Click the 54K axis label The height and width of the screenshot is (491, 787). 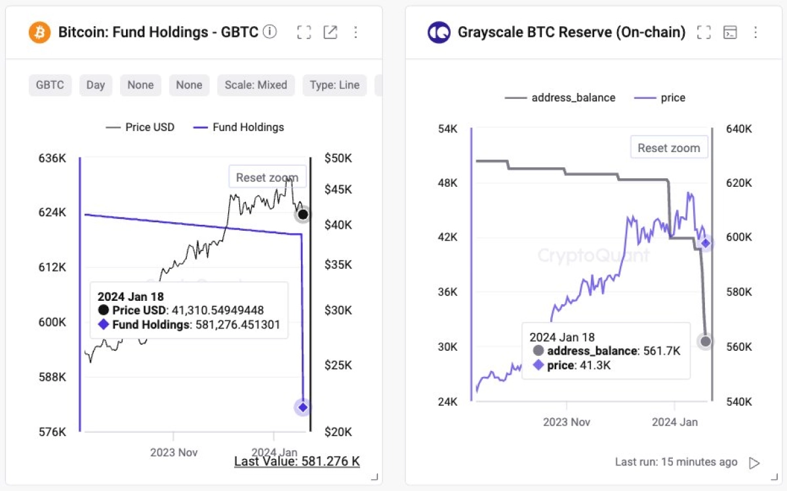coord(447,128)
